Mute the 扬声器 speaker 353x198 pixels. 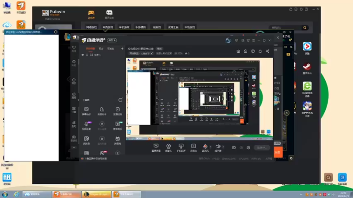pos(218,148)
